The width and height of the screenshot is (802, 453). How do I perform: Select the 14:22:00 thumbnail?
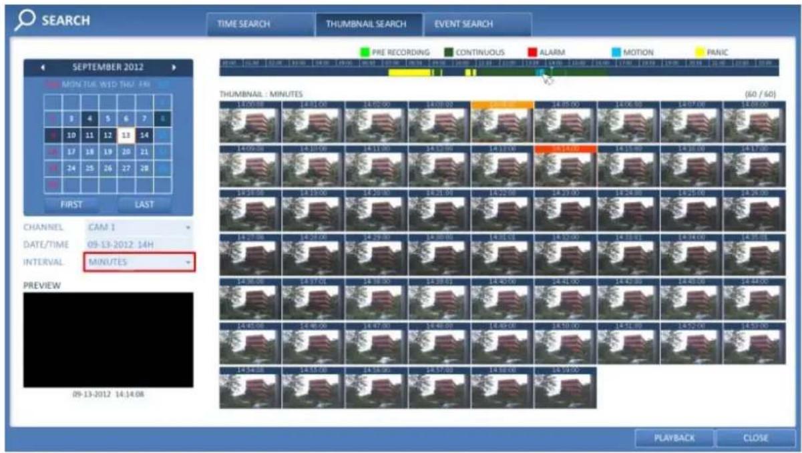coord(502,210)
